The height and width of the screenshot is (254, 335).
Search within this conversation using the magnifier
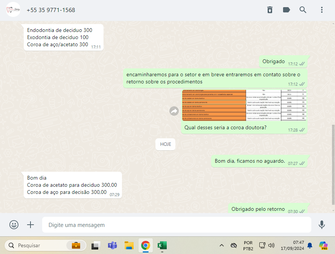coord(303,10)
